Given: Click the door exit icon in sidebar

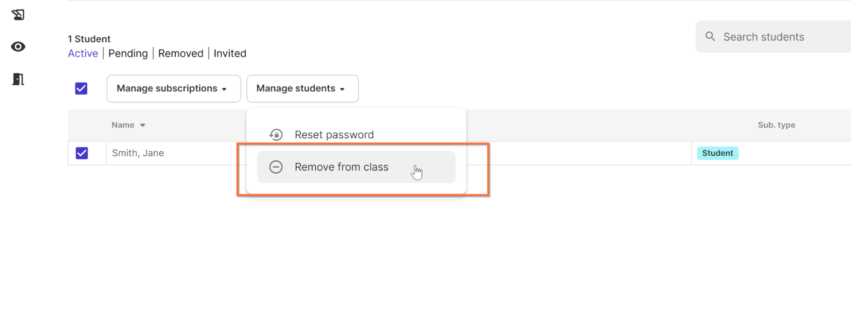Looking at the screenshot, I should click(x=18, y=79).
